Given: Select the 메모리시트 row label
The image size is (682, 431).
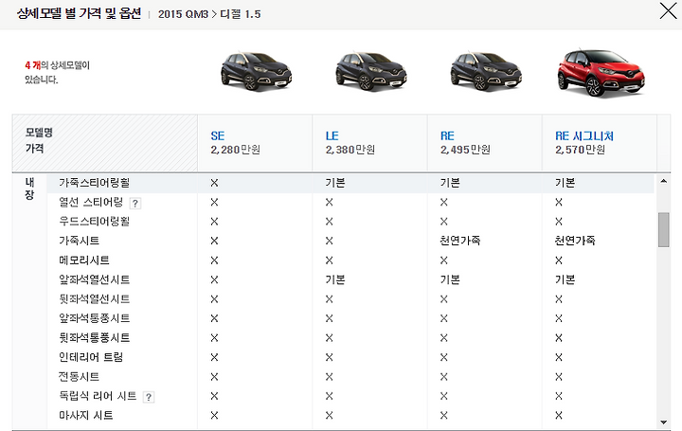Looking at the screenshot, I should coord(84,260).
